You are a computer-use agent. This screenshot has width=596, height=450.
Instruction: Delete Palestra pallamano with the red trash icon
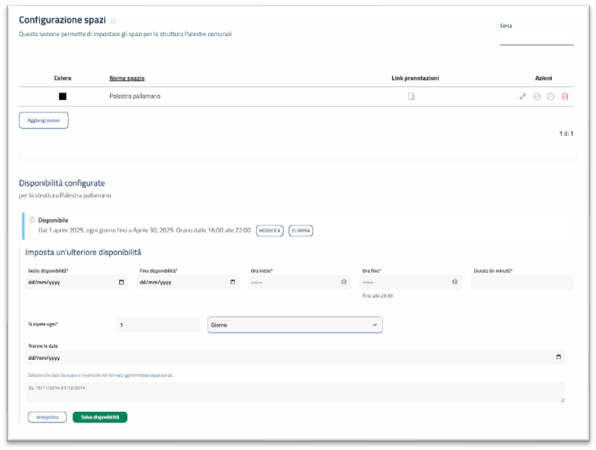[565, 96]
